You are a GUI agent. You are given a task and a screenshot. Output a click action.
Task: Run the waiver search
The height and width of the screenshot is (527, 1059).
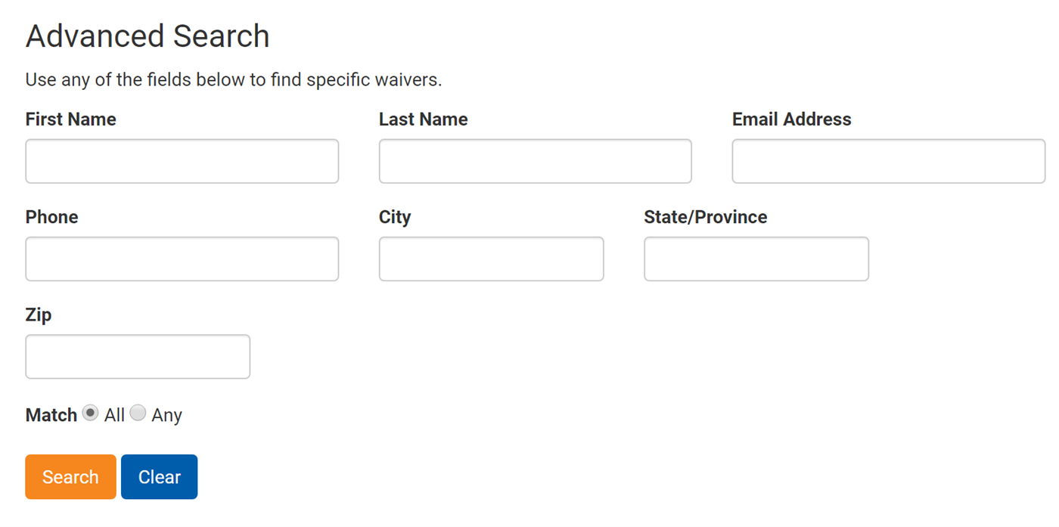70,476
